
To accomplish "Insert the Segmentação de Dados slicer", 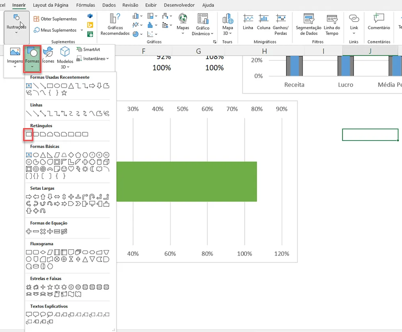I will [309, 25].
